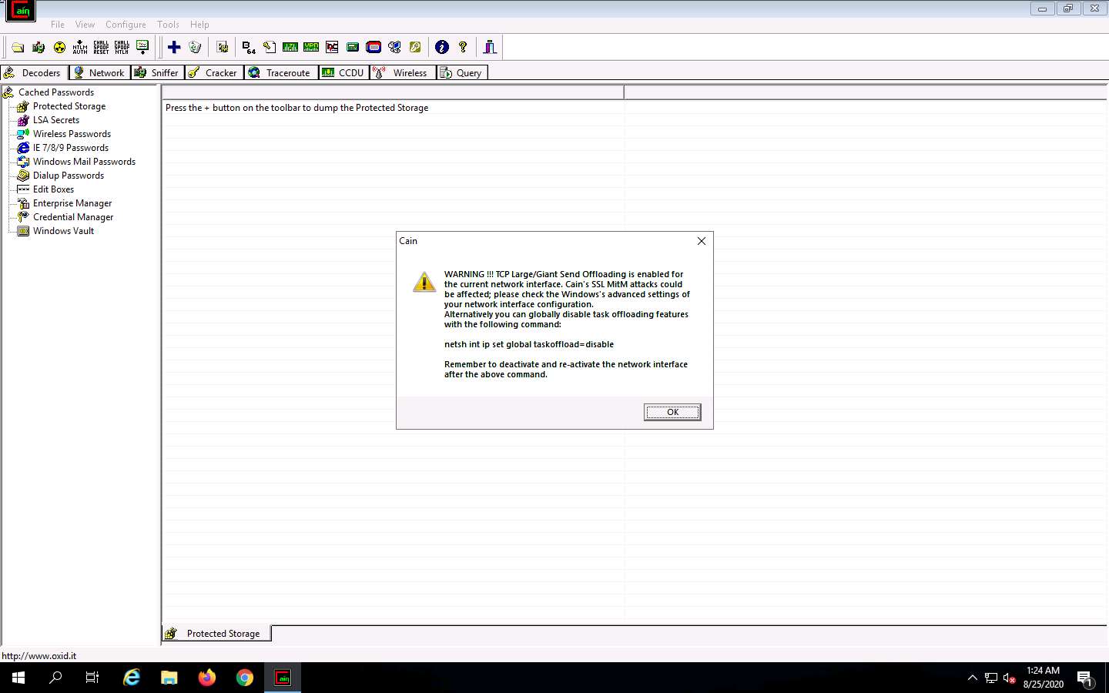
Task: Select Edit Boxes in the tree
Action: 53,189
